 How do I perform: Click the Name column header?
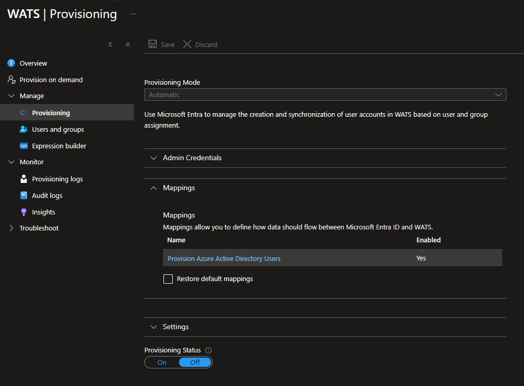pyautogui.click(x=176, y=240)
